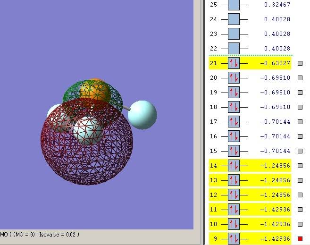Click energy -1.42936 of orbital 11
The height and width of the screenshot is (245, 310).
click(x=275, y=210)
